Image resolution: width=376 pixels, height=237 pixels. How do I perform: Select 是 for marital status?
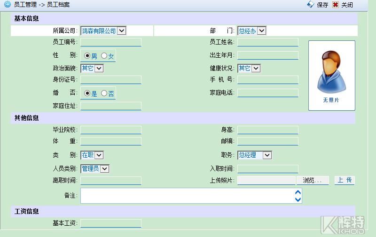click(87, 93)
